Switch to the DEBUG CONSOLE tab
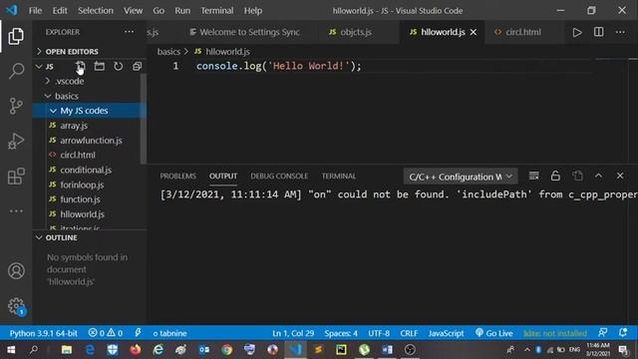 pos(279,176)
